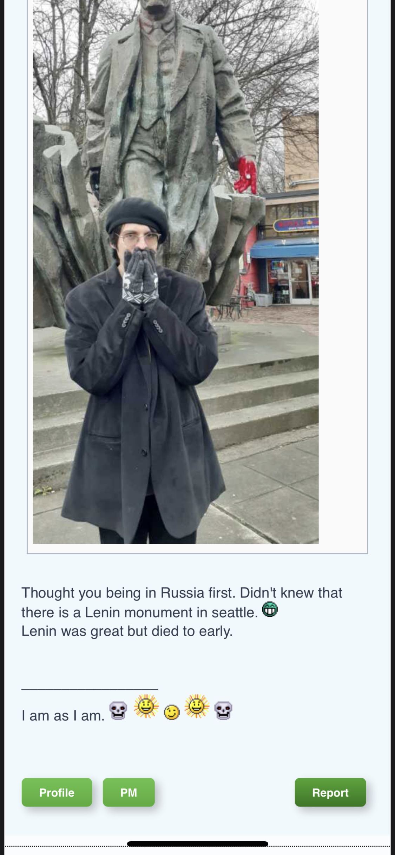The height and width of the screenshot is (855, 395).
Task: Click the 'Lenin was great' sentence
Action: (127, 631)
